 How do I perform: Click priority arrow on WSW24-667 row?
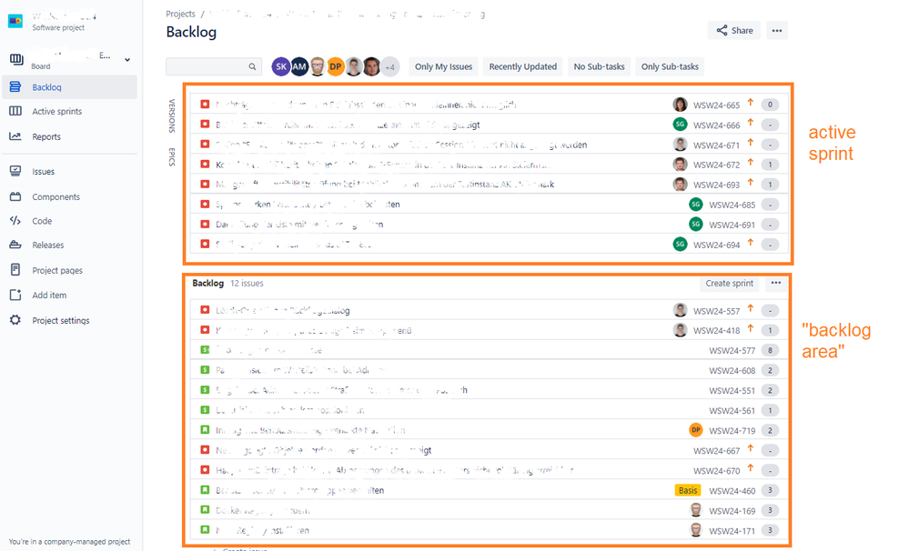(x=750, y=449)
